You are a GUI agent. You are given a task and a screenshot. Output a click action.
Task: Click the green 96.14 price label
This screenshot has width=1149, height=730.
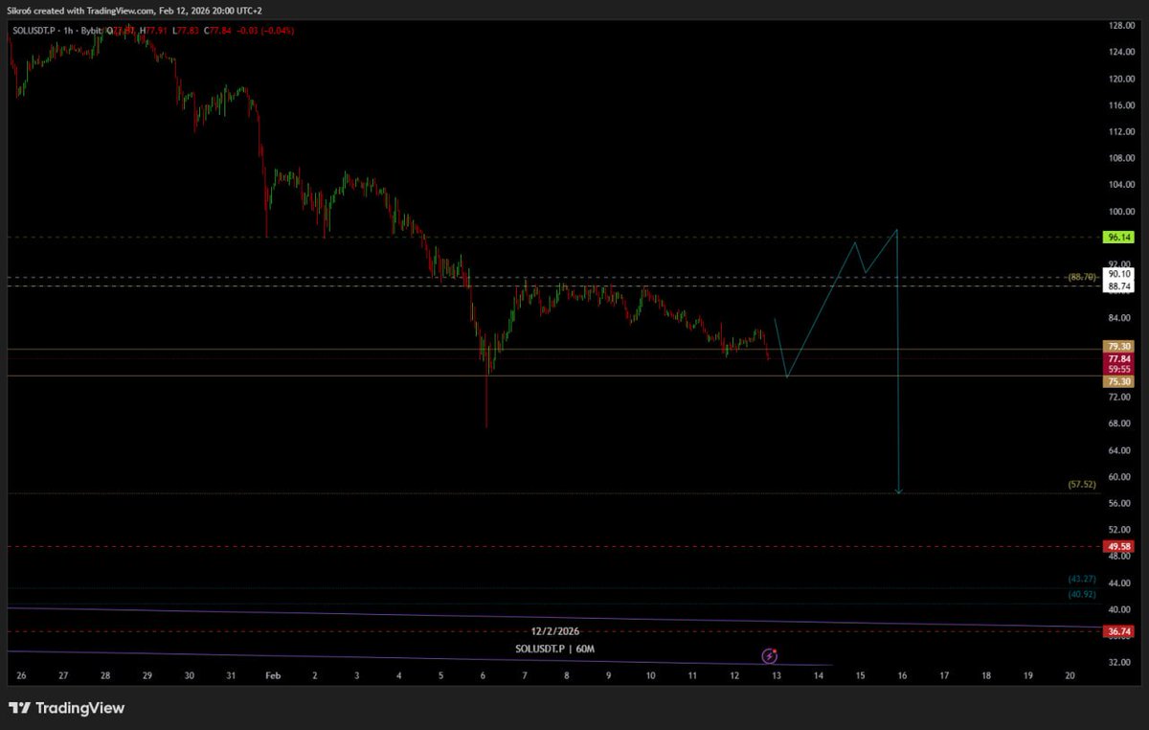[x=1120, y=236]
